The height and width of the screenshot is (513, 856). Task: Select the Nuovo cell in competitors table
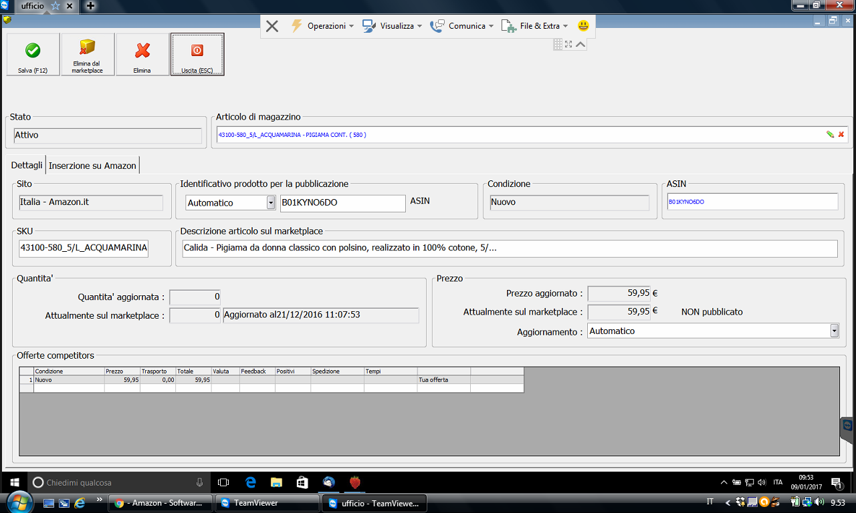69,379
